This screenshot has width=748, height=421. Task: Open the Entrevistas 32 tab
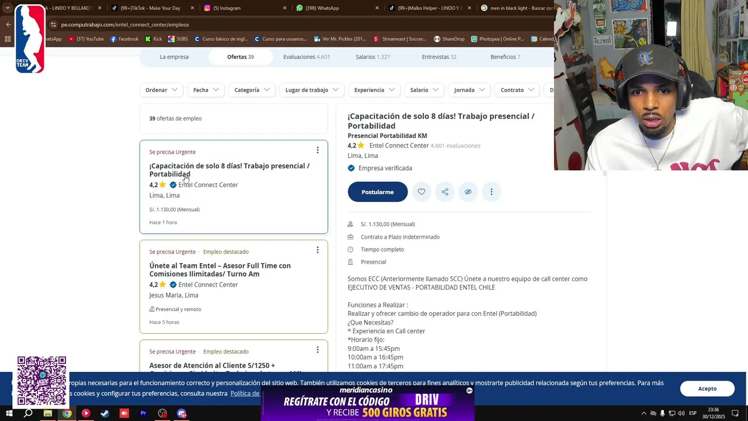pos(439,57)
